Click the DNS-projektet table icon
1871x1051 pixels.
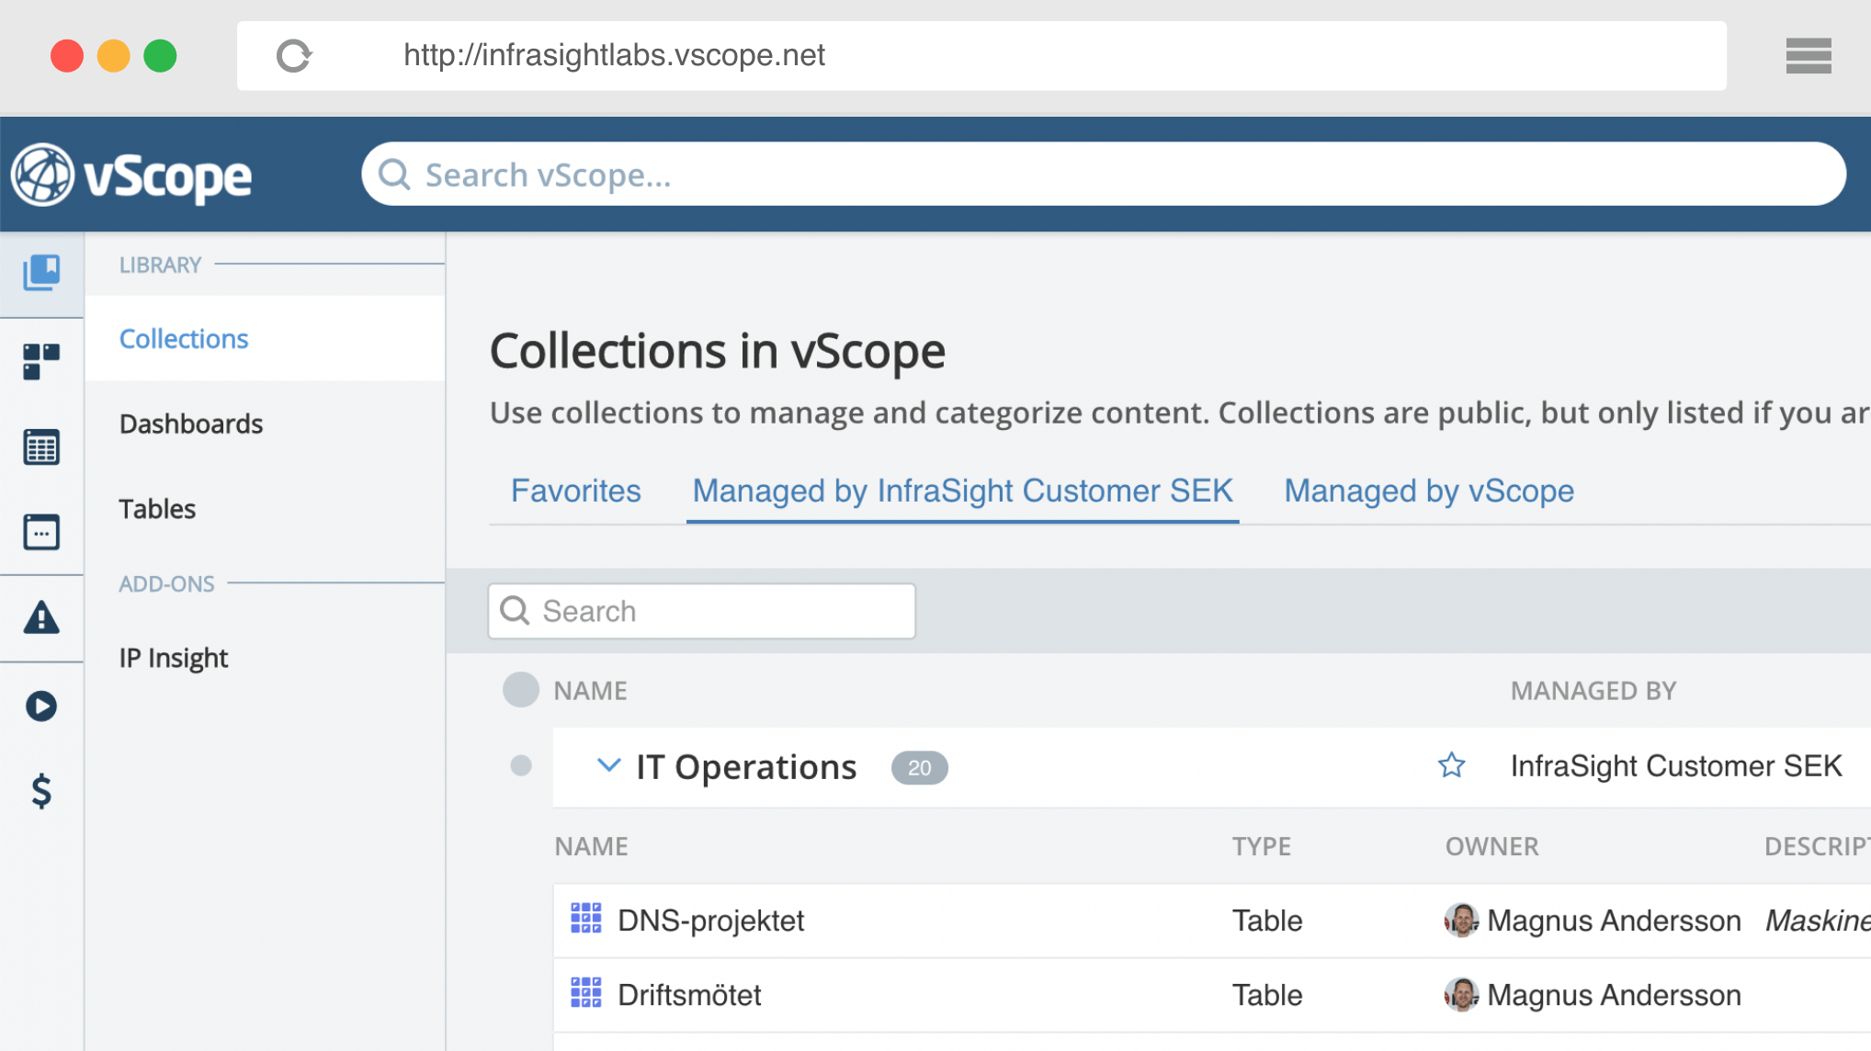coord(586,918)
